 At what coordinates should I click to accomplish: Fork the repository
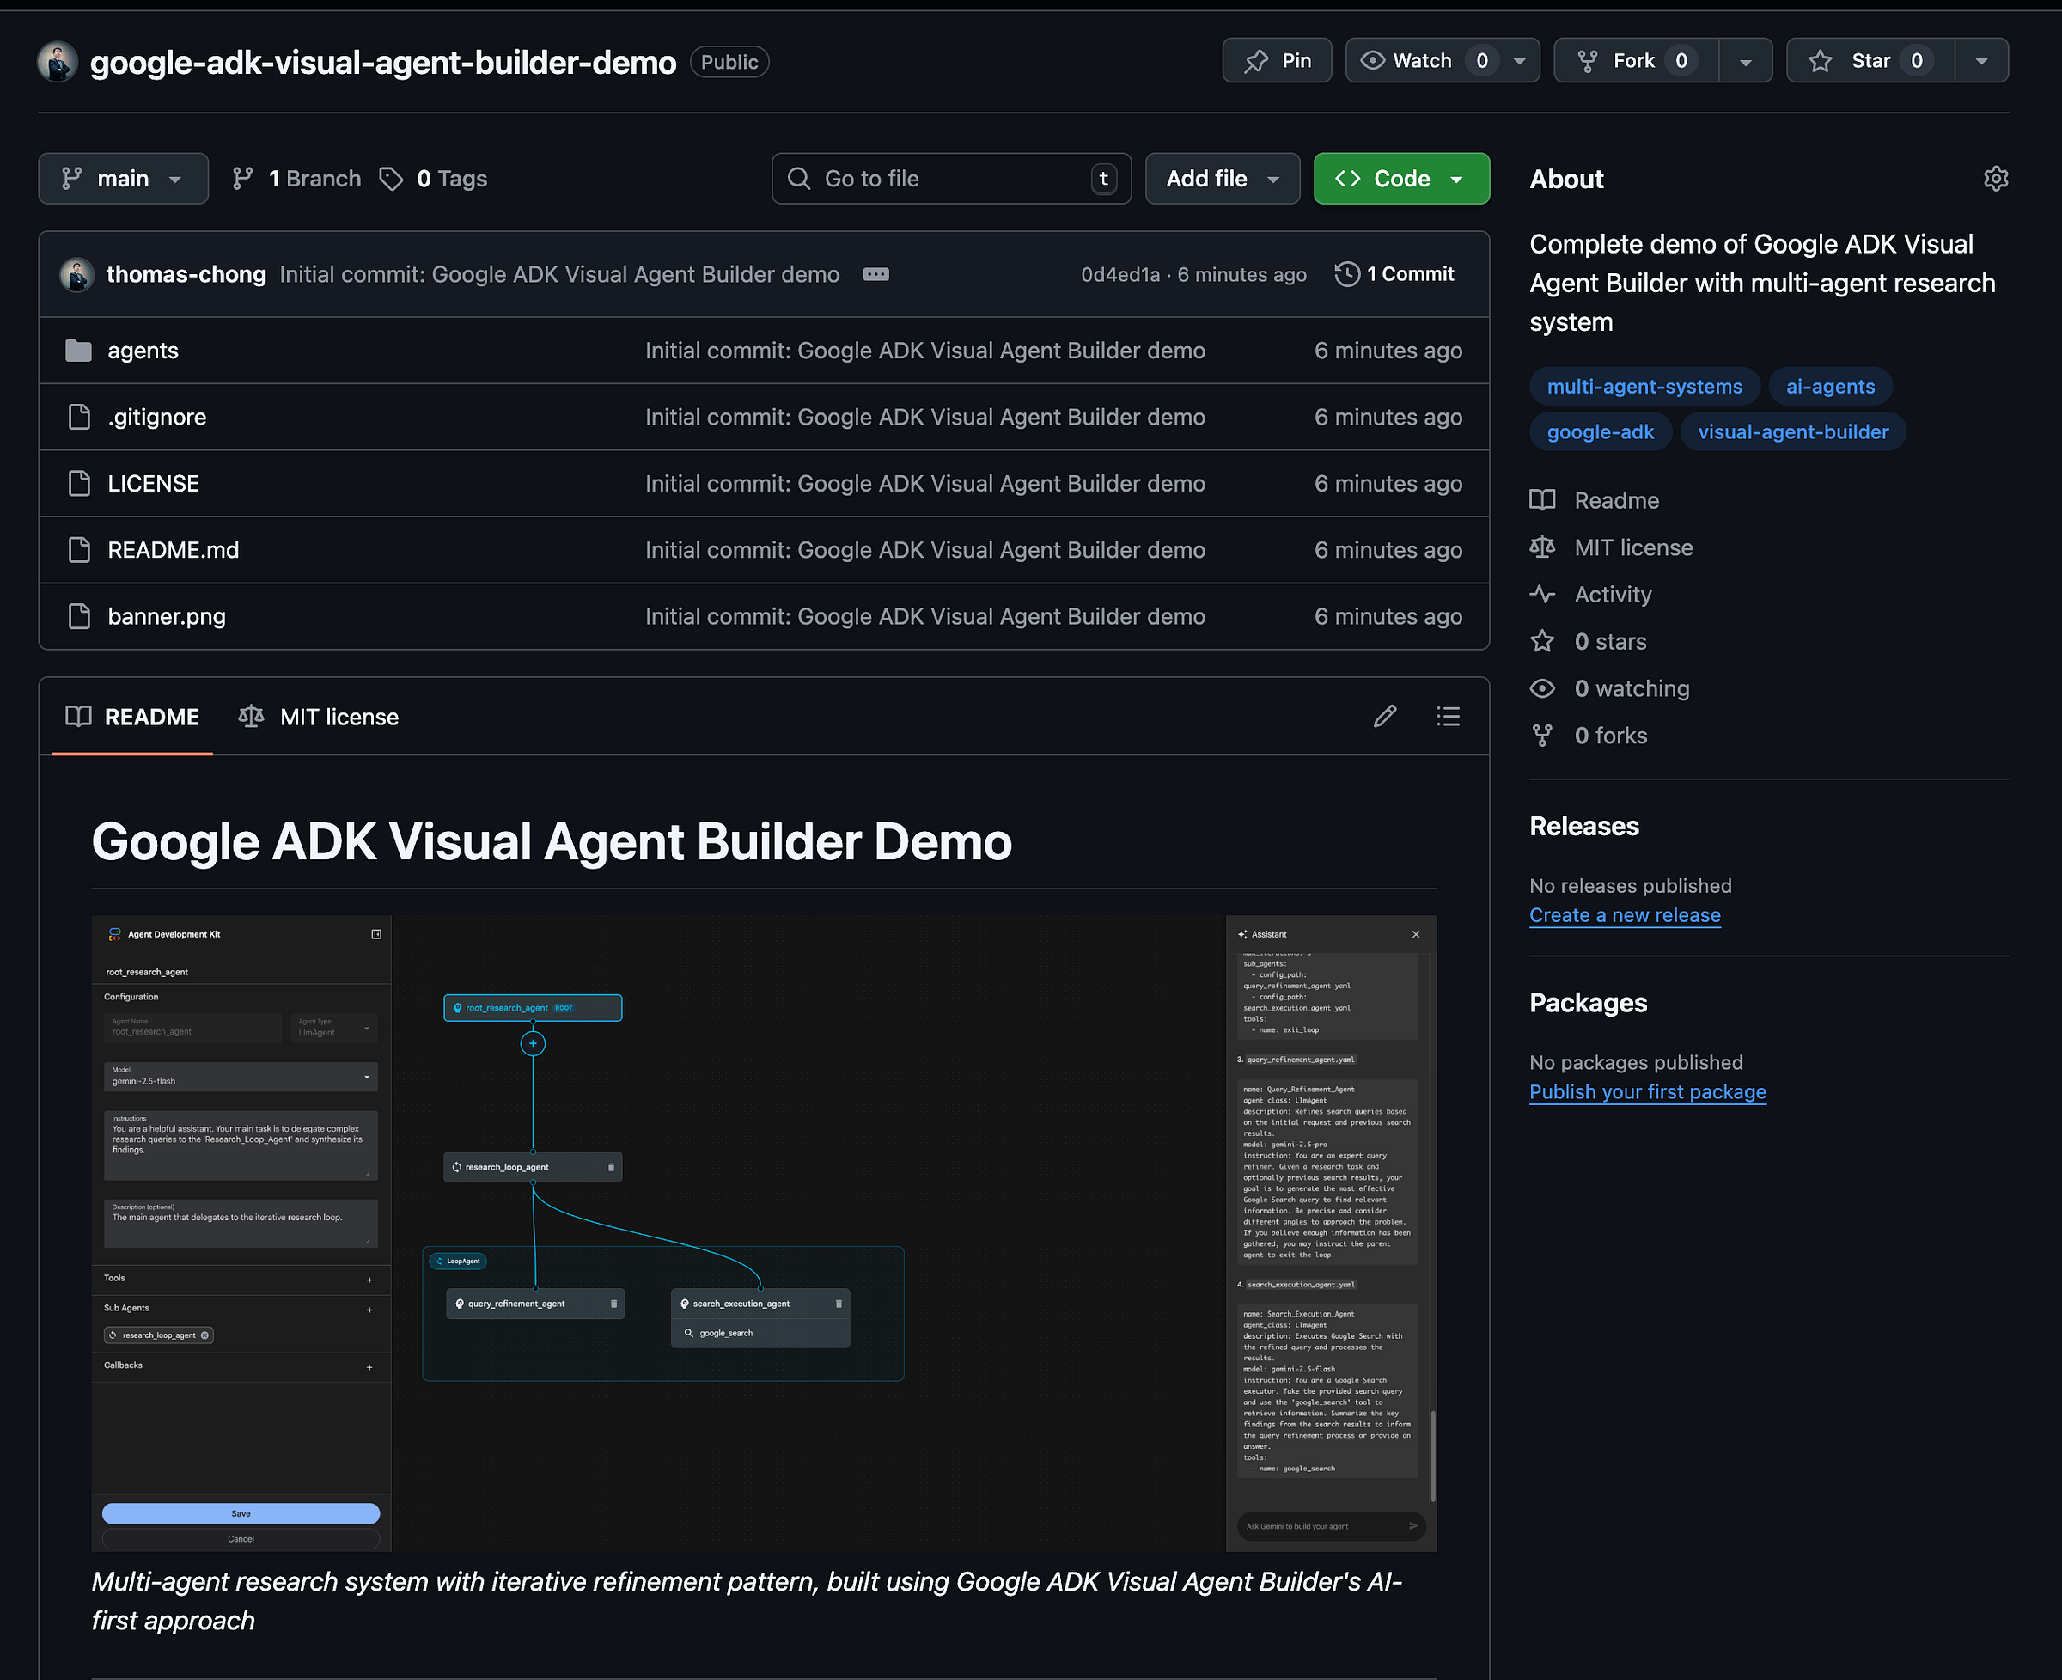pos(1633,60)
